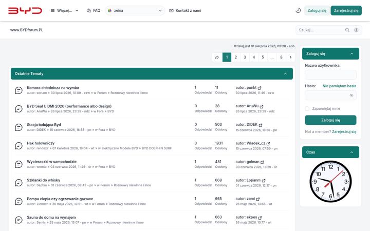Image resolution: width=370 pixels, height=231 pixels.
Task: Open topic BYD Seal U DMI 2026
Action: tap(69, 106)
